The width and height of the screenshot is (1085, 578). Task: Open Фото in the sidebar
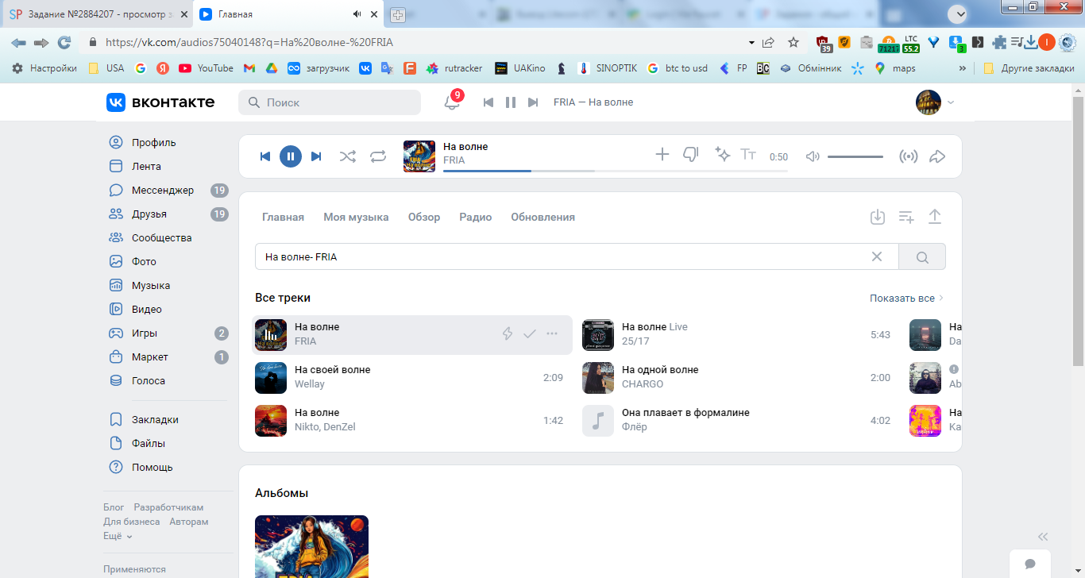tap(144, 262)
